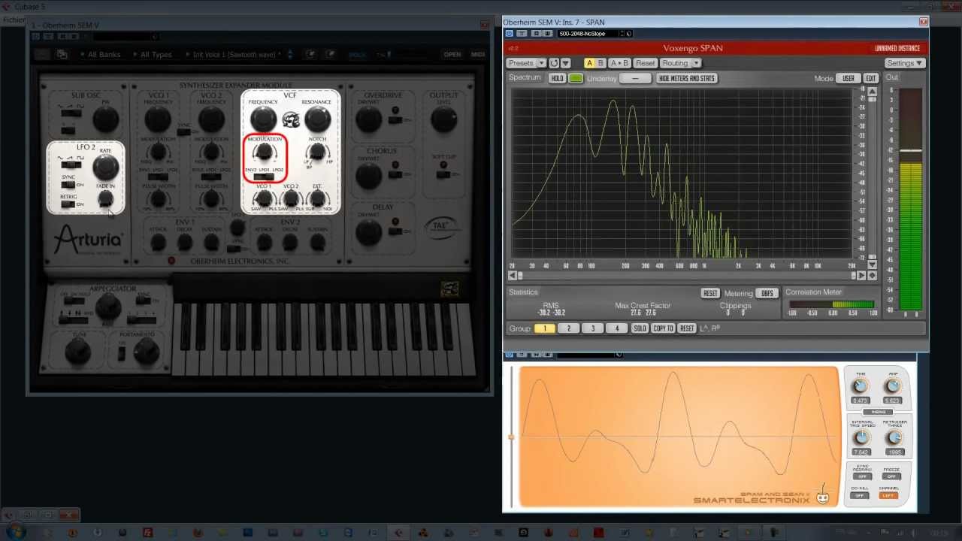Screen dimensions: 962x541
Task: Open the arrow dropdown next to undo in SPAN
Action: tap(565, 63)
